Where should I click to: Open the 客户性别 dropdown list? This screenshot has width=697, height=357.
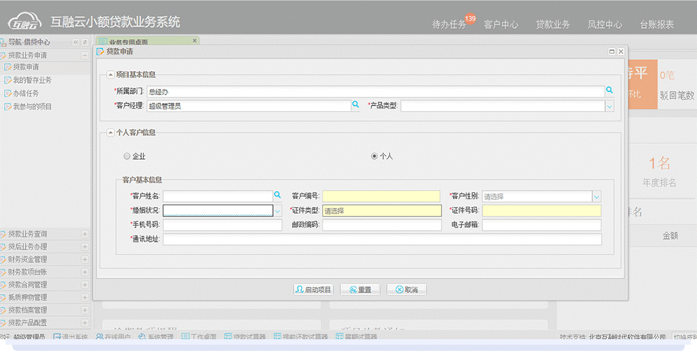[x=596, y=197]
